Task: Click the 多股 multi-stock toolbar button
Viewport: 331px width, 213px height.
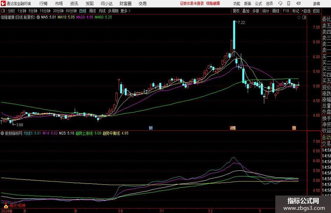Action: click(256, 11)
